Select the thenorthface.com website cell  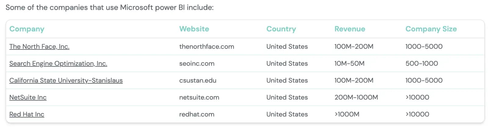tap(207, 46)
